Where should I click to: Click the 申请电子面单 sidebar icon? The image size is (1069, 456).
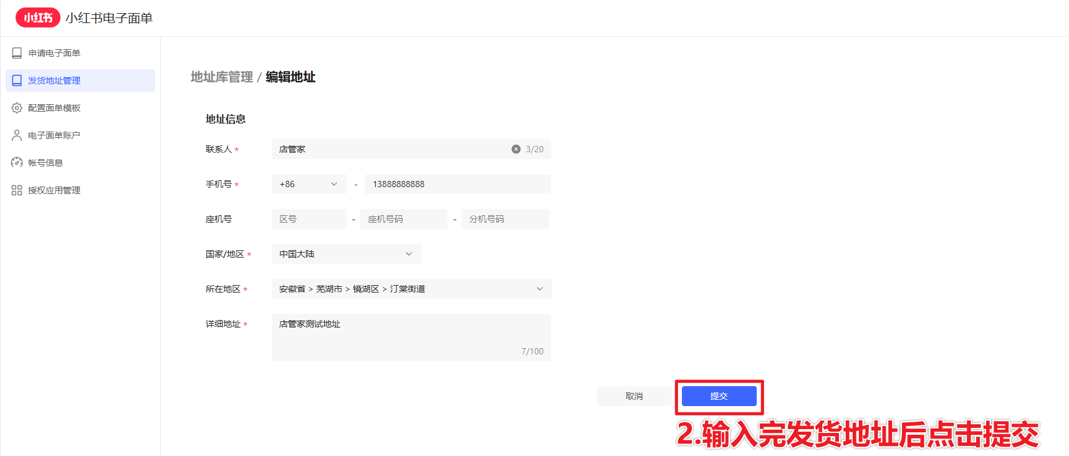tap(17, 53)
